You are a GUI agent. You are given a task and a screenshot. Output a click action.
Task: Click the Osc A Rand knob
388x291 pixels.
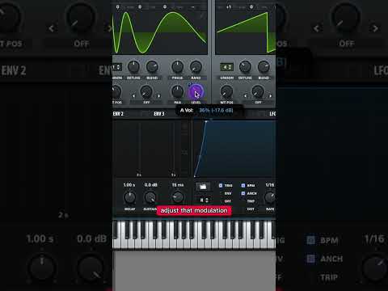[196, 66]
